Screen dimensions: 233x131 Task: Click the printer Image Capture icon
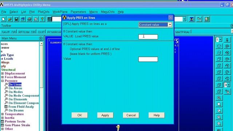[x=29, y=19]
